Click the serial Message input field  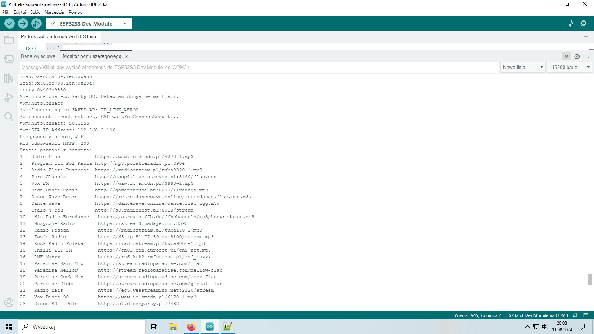pos(259,67)
